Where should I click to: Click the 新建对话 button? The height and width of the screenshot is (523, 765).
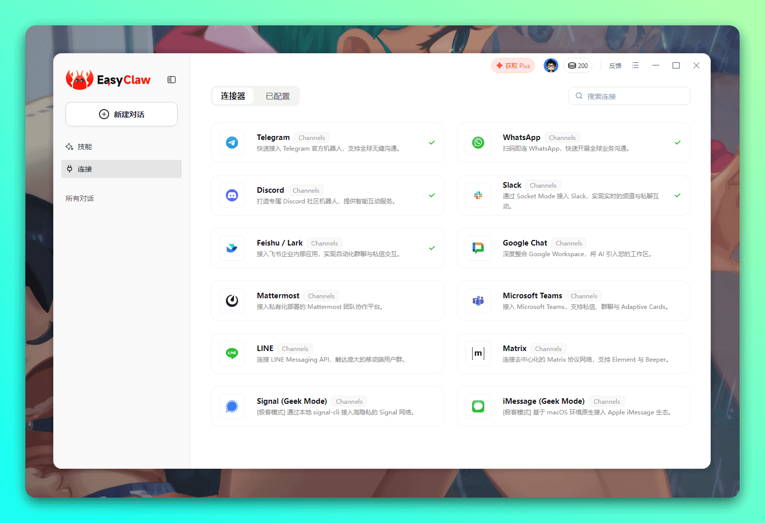[x=121, y=114]
